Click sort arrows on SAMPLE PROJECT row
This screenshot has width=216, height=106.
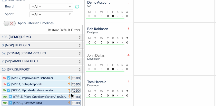pos(80,61)
